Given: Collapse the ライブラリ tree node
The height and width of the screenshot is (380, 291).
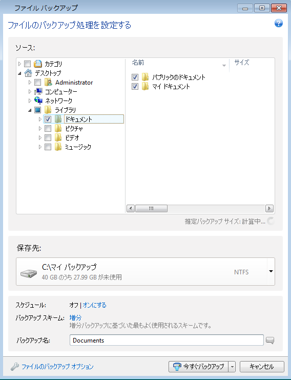Looking at the screenshot, I should [x=30, y=110].
